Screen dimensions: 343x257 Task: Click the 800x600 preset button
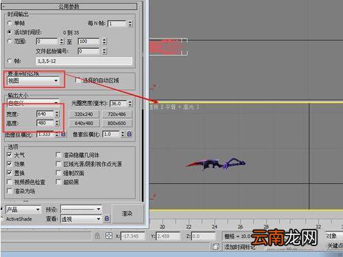(x=117, y=123)
